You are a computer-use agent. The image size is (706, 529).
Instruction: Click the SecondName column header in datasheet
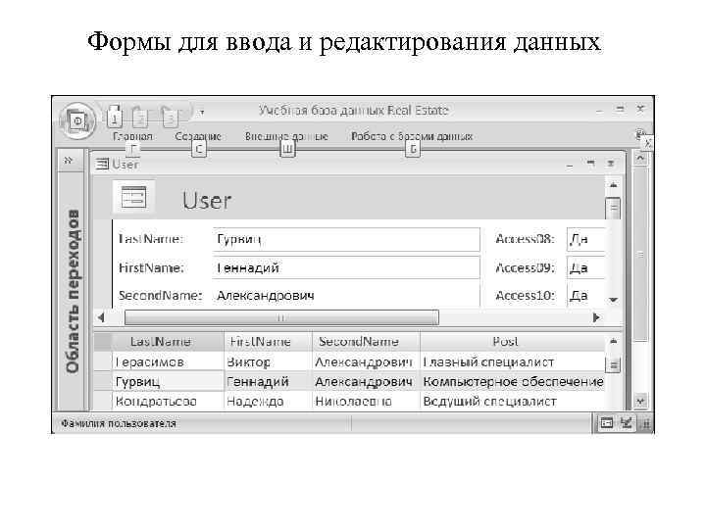pyautogui.click(x=366, y=342)
